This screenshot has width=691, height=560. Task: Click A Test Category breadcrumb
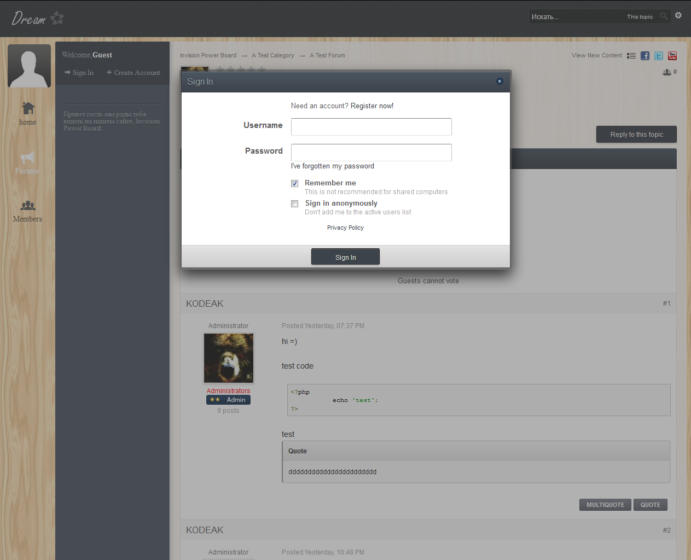pyautogui.click(x=273, y=56)
